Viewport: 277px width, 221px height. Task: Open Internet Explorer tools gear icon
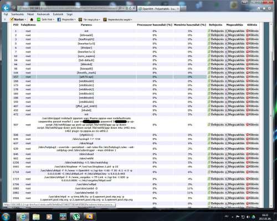269,8
